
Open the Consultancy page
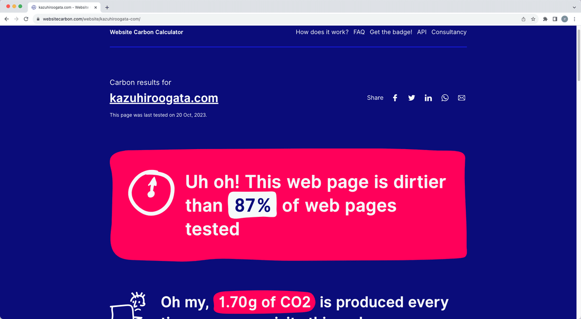449,32
